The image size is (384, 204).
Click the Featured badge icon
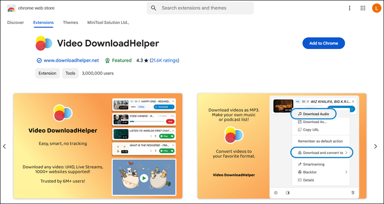(x=107, y=60)
